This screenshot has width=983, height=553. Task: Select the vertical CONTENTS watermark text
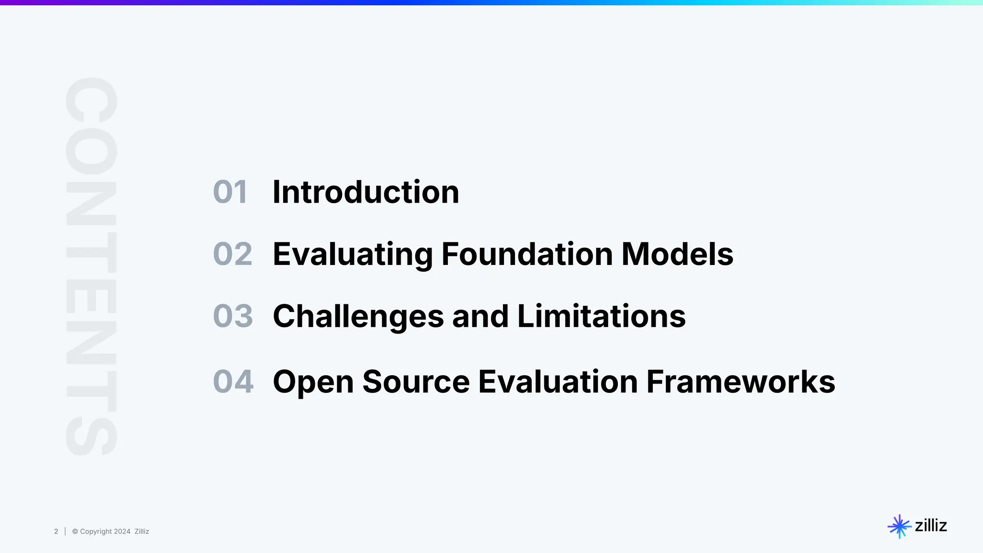coord(91,266)
